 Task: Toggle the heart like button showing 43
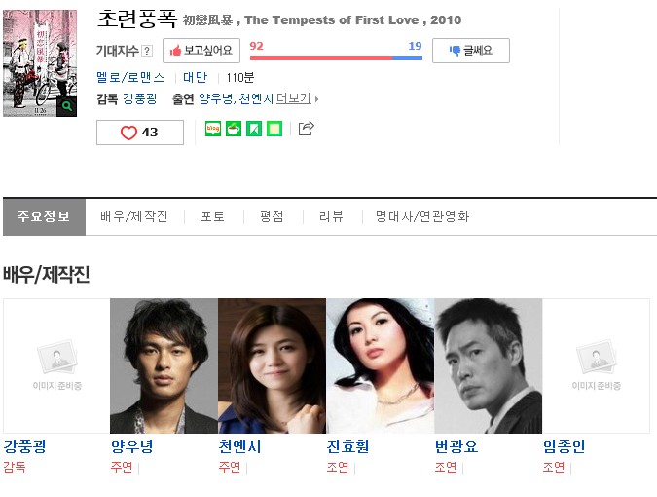pyautogui.click(x=140, y=133)
